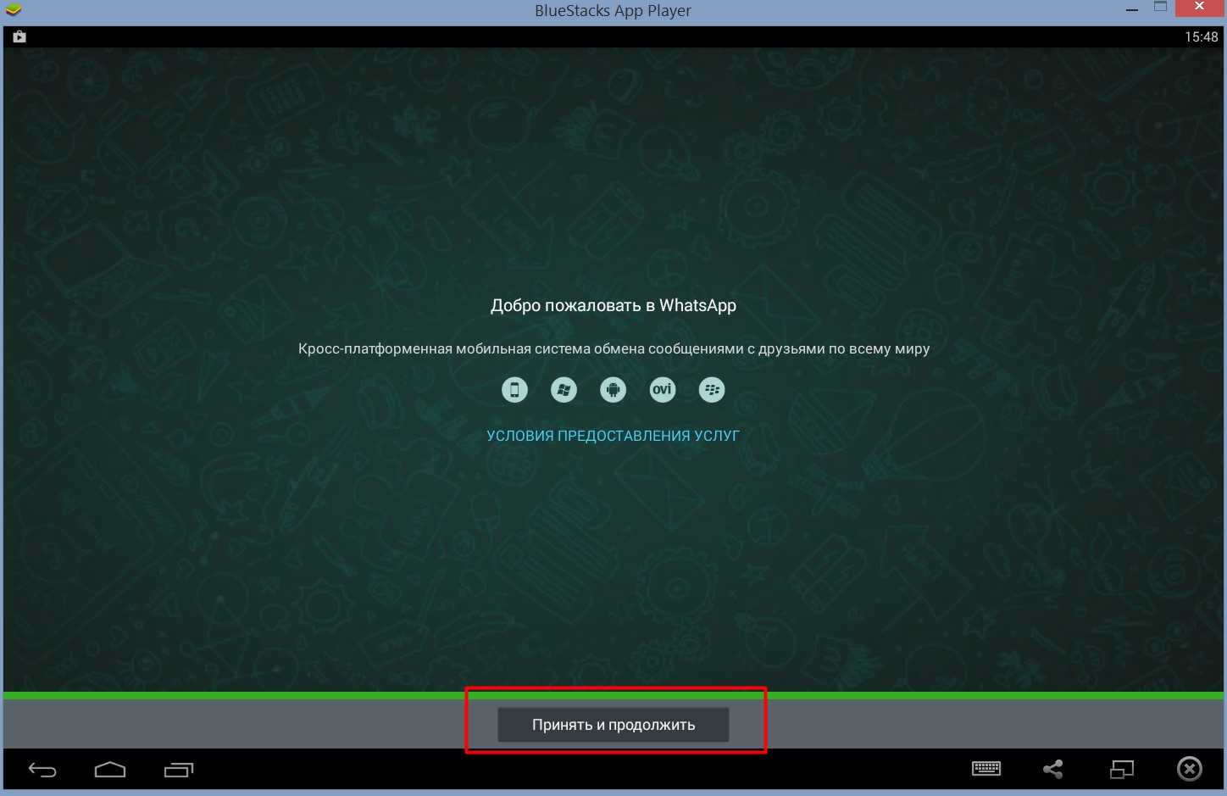Click the Добро пожаловать в WhatsApp heading
Image resolution: width=1227 pixels, height=796 pixels.
click(x=613, y=306)
